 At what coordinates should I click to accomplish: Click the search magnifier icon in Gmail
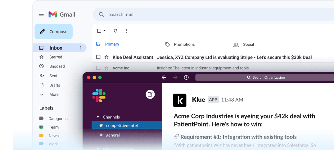(x=101, y=15)
